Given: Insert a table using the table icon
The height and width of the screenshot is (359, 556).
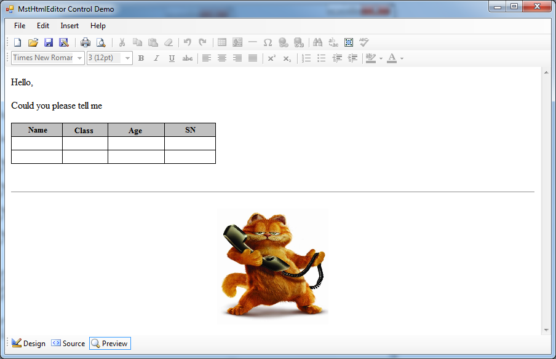Looking at the screenshot, I should [x=222, y=42].
